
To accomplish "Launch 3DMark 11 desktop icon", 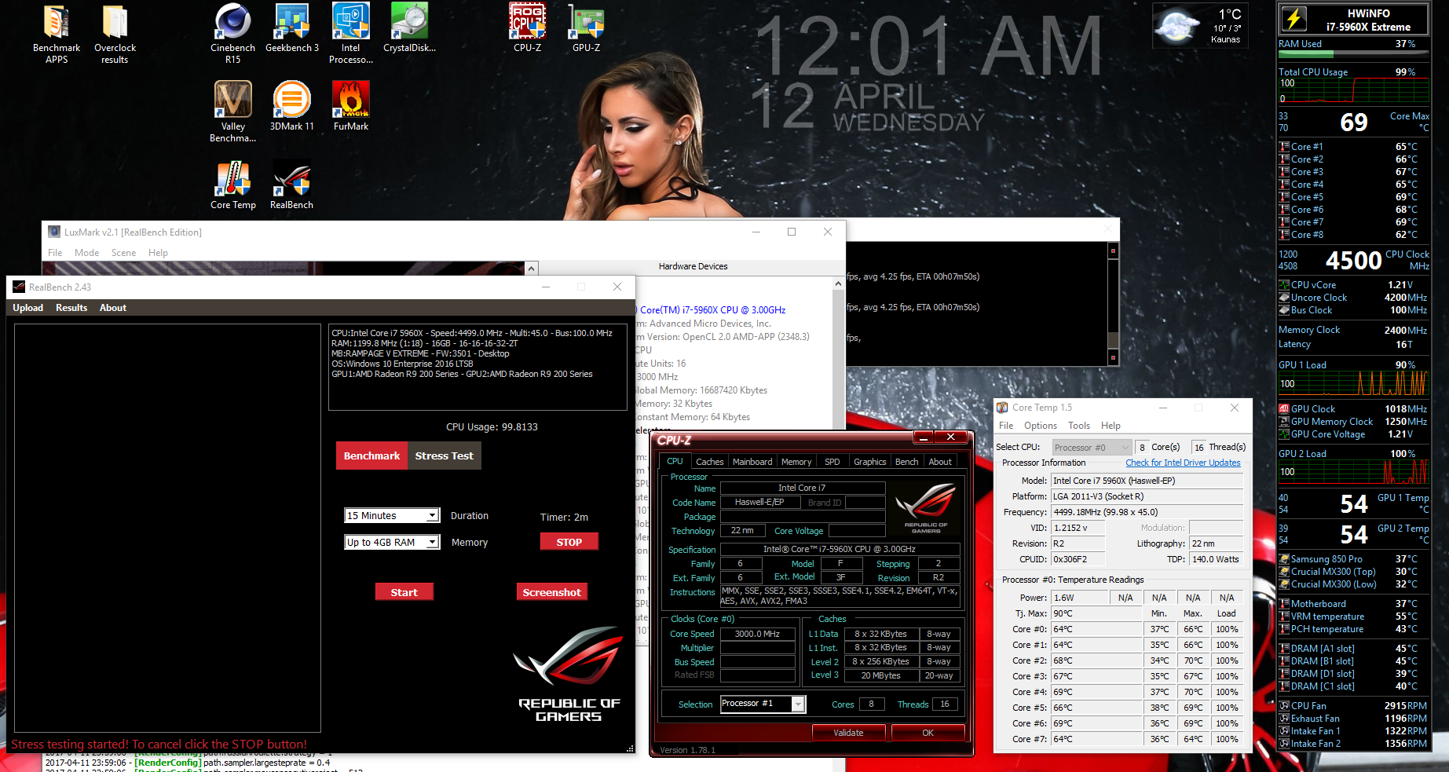I will 292,106.
